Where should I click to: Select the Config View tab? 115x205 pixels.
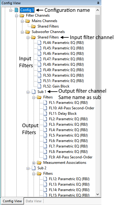click(12, 201)
